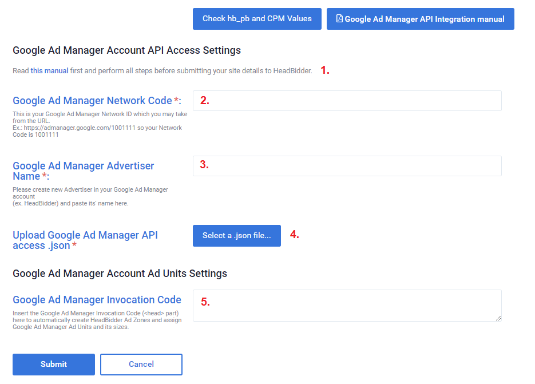Click the 'Google Ad Manager Advertiser Name' label
Viewport: 535px width, 384px height.
[x=84, y=171]
